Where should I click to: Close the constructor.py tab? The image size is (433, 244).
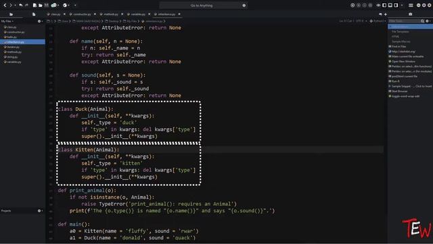pos(95,14)
